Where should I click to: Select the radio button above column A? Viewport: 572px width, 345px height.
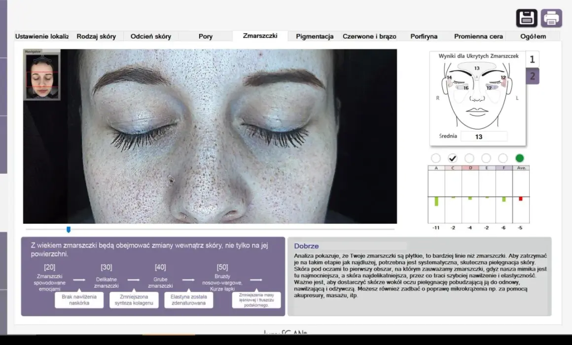(x=435, y=158)
